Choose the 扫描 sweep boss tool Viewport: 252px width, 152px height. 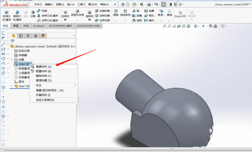click(x=42, y=11)
